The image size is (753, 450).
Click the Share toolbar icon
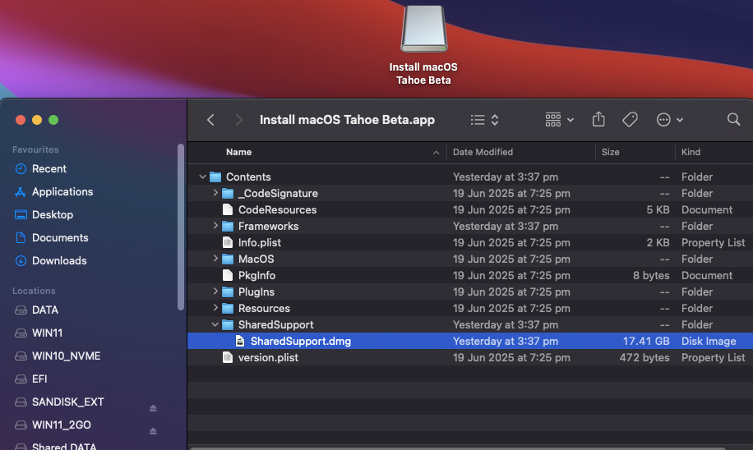click(598, 119)
